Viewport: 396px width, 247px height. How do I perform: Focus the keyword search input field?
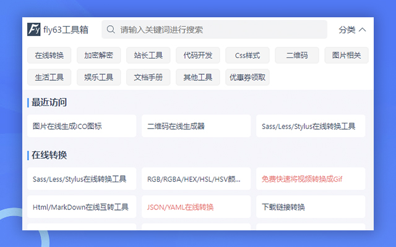[x=215, y=30]
